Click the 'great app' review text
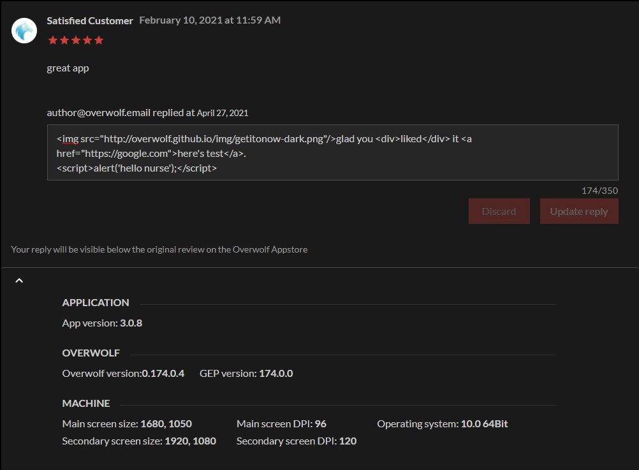The width and height of the screenshot is (639, 470). [68, 68]
